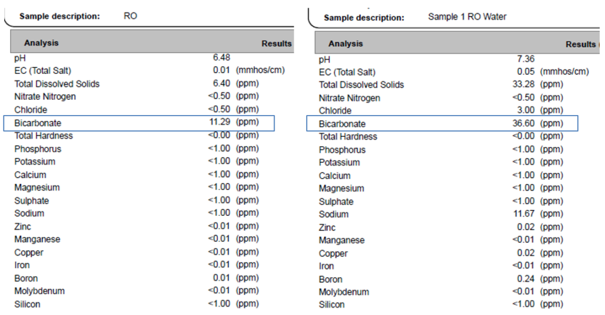
Task: Click the left Nitrate Nitrogen label
Action: pos(45,97)
